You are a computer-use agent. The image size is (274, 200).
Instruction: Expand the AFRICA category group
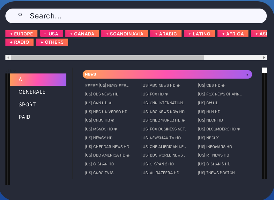tap(233, 34)
